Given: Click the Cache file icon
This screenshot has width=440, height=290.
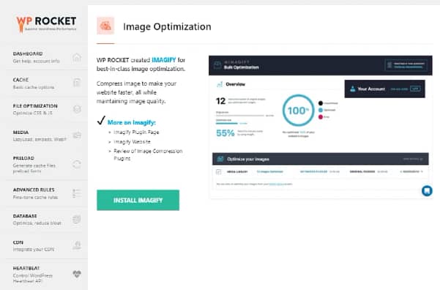Looking at the screenshot, I should click(x=77, y=83).
